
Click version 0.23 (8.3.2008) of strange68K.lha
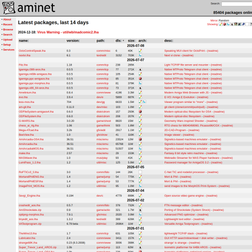point(76,243)
